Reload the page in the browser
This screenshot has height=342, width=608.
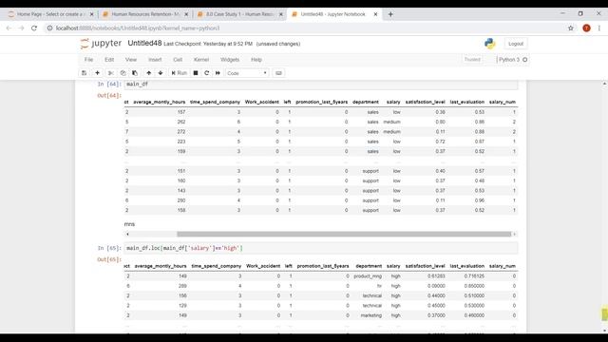(x=34, y=28)
